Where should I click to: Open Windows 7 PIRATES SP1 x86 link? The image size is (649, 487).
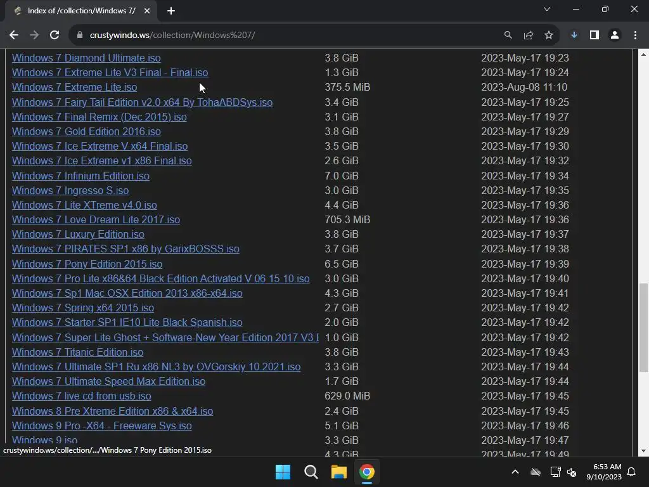[125, 249]
